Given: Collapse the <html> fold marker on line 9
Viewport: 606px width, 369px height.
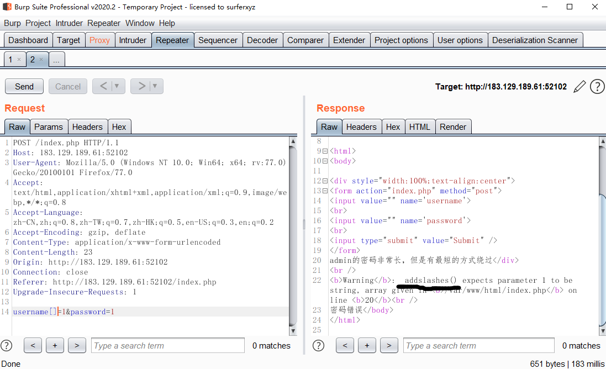Looking at the screenshot, I should (x=325, y=151).
